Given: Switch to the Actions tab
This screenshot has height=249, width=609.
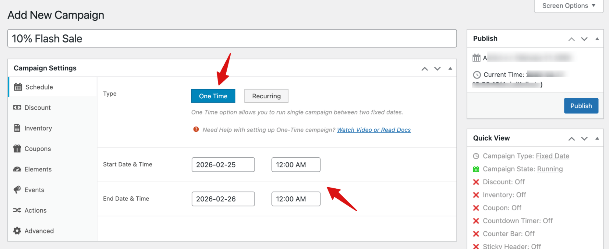Looking at the screenshot, I should (x=52, y=210).
